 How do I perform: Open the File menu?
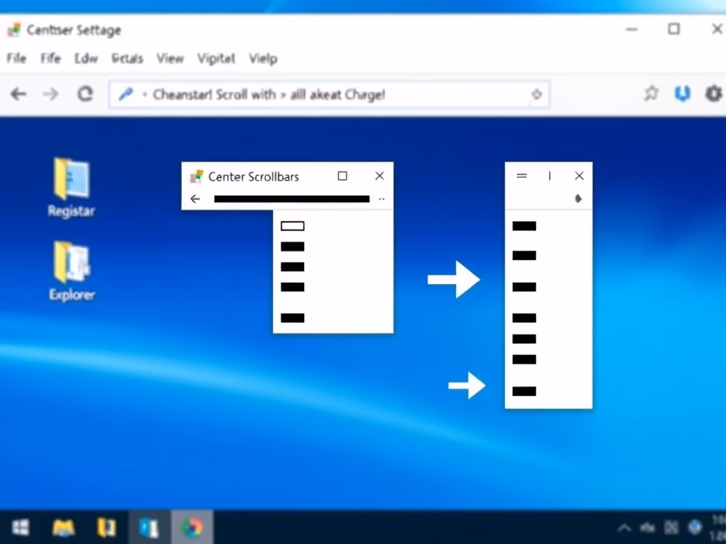[16, 59]
